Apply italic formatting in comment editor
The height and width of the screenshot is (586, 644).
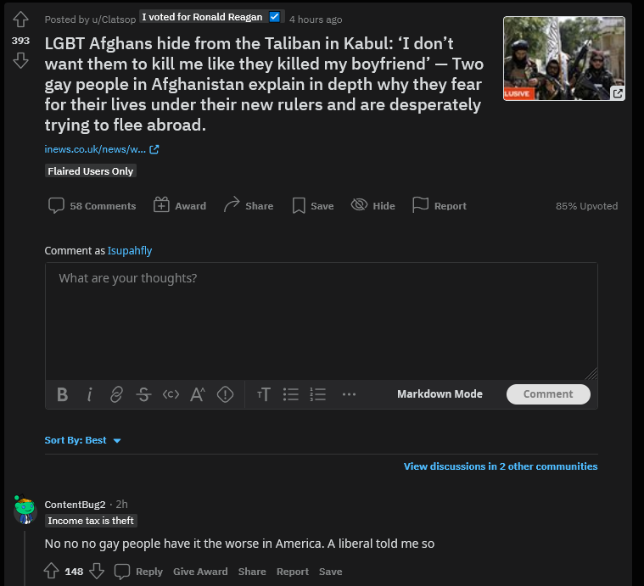pyautogui.click(x=90, y=394)
